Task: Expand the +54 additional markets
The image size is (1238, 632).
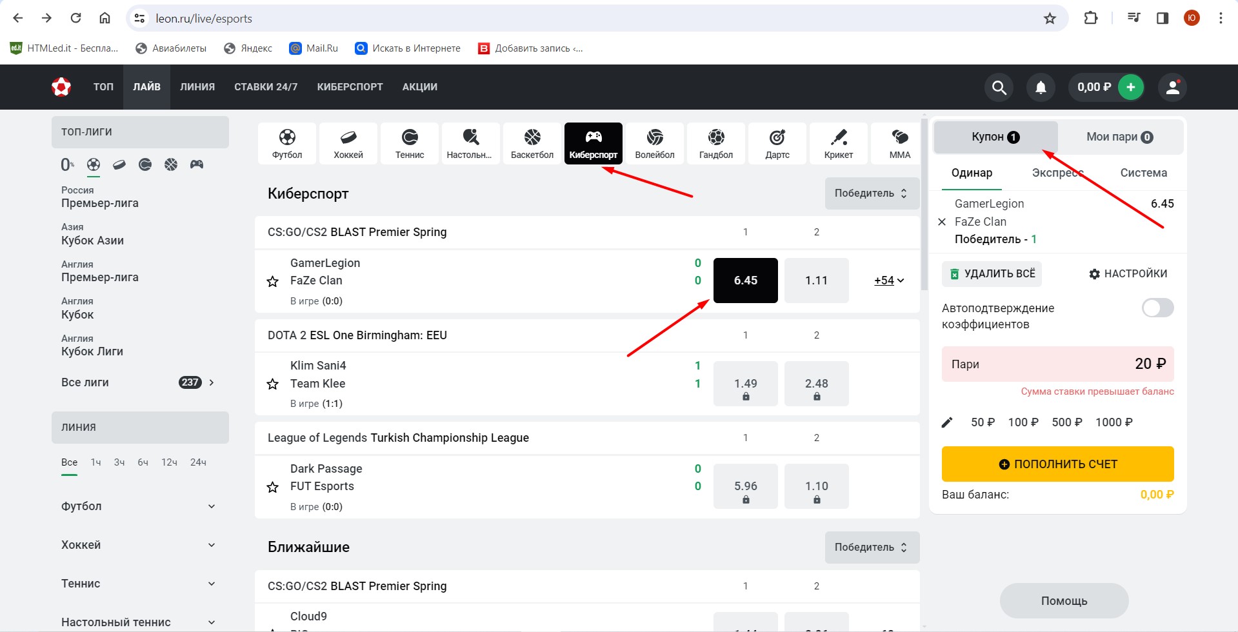Action: pyautogui.click(x=888, y=281)
